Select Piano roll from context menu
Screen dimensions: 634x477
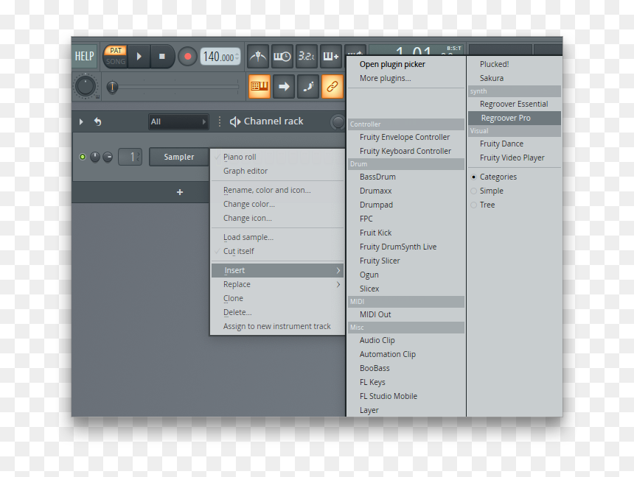(277, 157)
